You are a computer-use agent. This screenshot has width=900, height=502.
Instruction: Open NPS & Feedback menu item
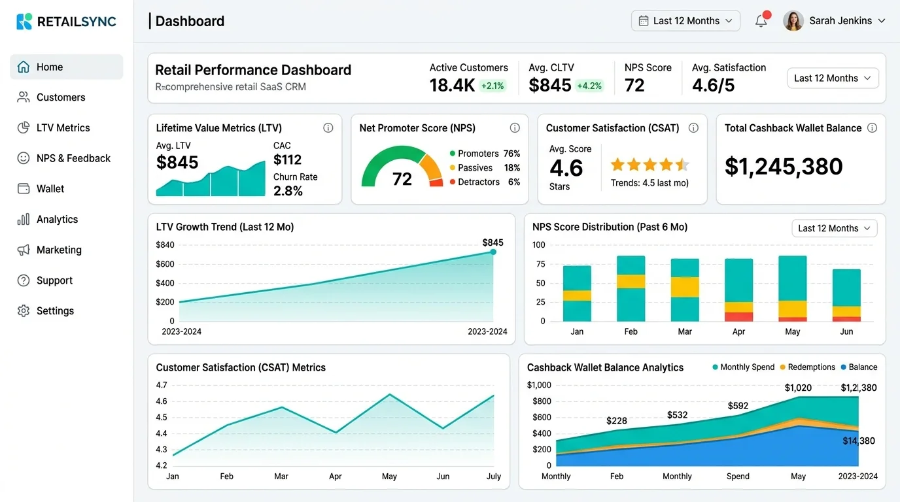point(67,158)
